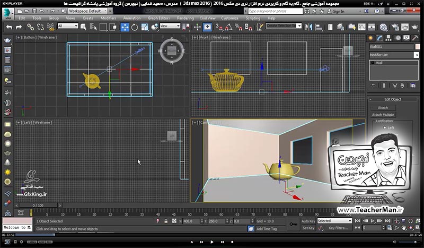Expand the Modifier List dropdown
The height and width of the screenshot is (248, 424).
(416, 55)
